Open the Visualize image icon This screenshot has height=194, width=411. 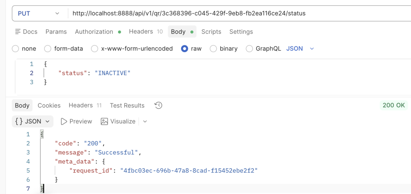pyautogui.click(x=105, y=121)
